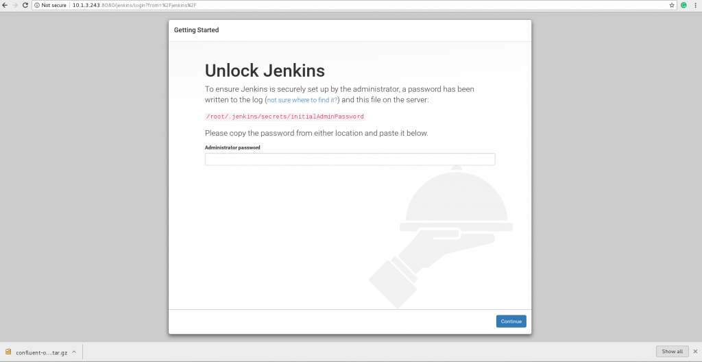Expand the download item options chevron
This screenshot has width=702, height=362.
[74, 352]
